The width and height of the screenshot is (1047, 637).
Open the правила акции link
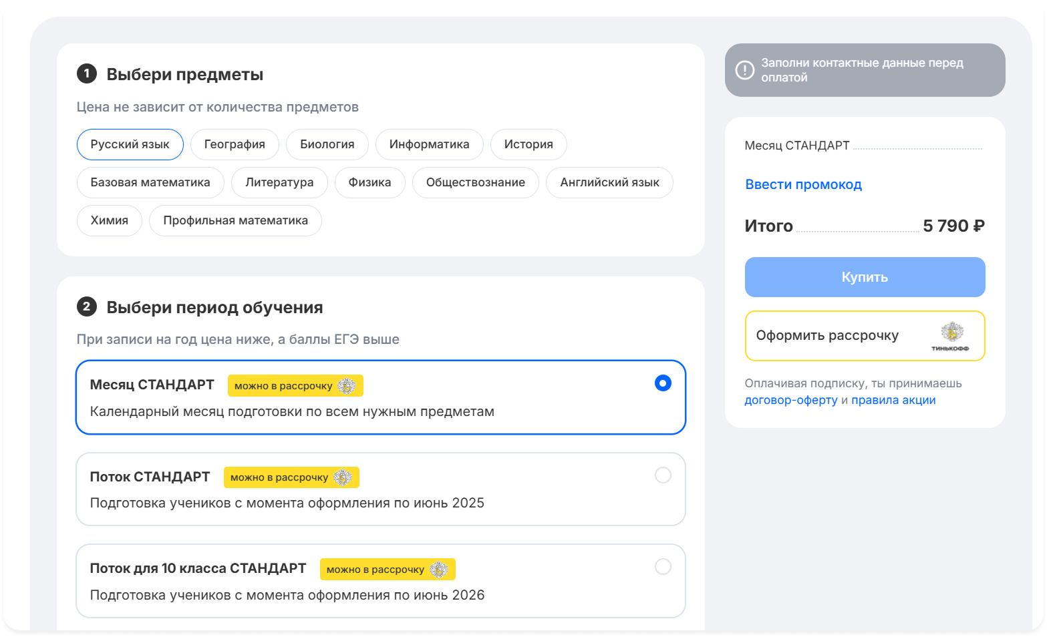coord(893,400)
